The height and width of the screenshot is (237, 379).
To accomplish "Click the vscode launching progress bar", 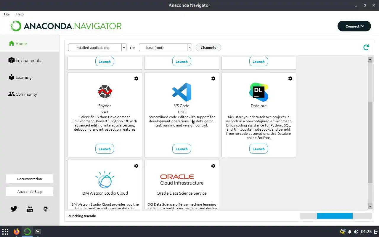I will (x=336, y=216).
